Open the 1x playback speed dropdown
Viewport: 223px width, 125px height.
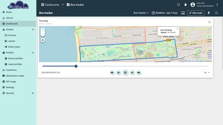coord(207,72)
